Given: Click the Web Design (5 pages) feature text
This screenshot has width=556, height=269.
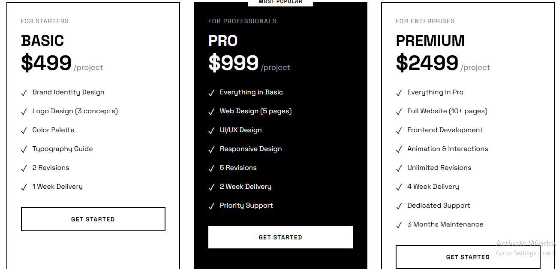Looking at the screenshot, I should point(255,111).
